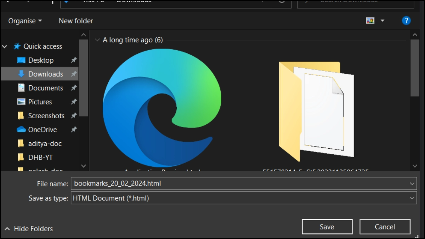Click the pin icon beside Pictures
This screenshot has height=239, width=425.
tap(74, 102)
